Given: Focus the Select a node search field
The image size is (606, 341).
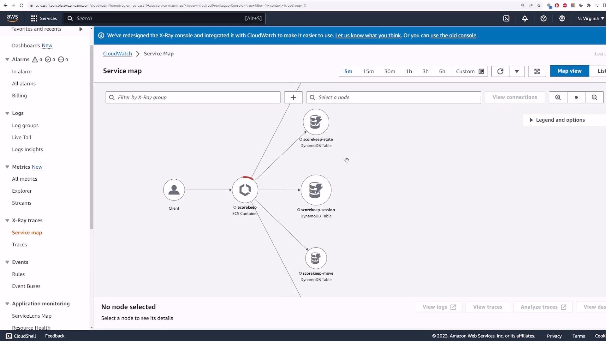Looking at the screenshot, I should (394, 97).
